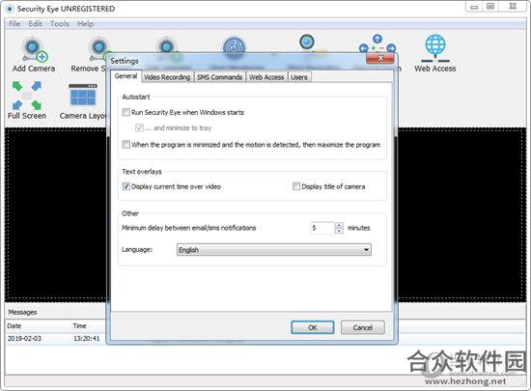Uncheck Display current time over video
The width and height of the screenshot is (531, 391).
126,186
